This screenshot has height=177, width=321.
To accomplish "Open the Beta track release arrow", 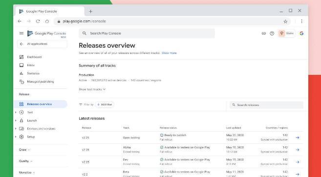I will click(298, 175).
